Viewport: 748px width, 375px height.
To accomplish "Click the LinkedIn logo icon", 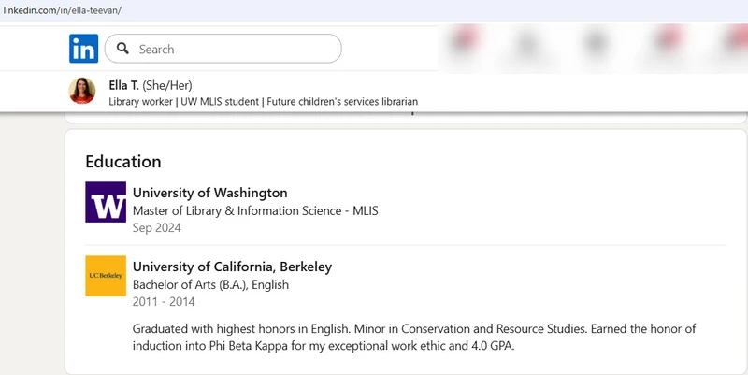I will coord(82,49).
